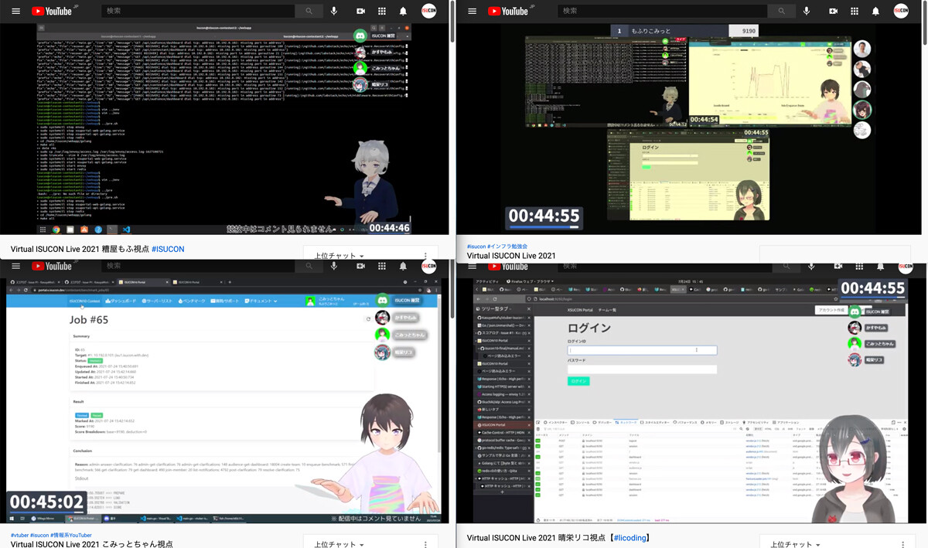Select plain 'Virtual ISUCON Live 2021' title under #インフラ勉強会
Screen dimensions: 928x548
tap(511, 256)
